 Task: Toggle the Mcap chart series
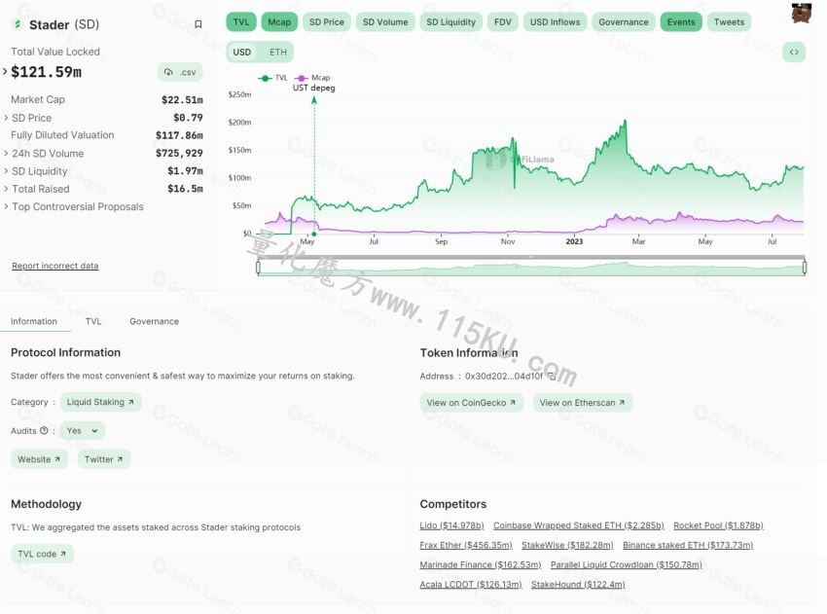point(279,22)
